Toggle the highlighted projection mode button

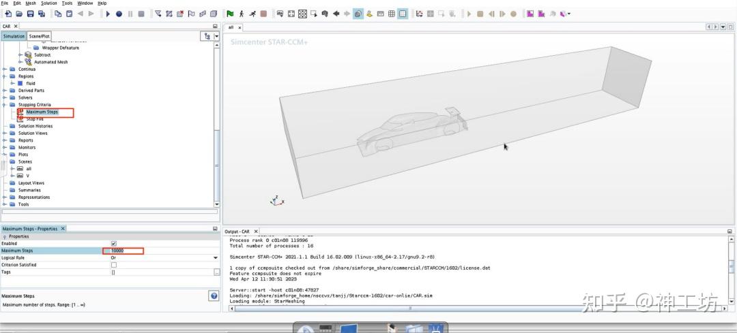[358, 14]
